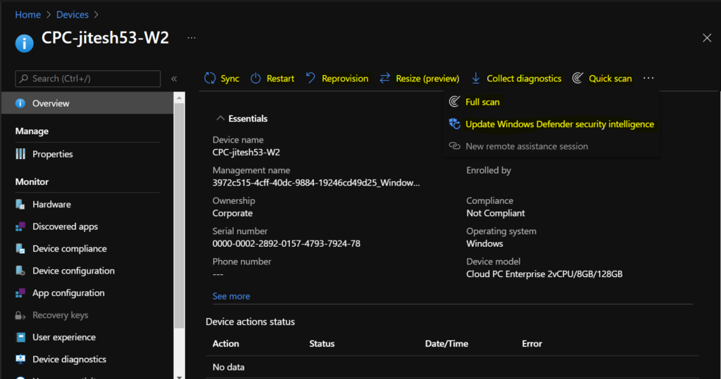Click the See more link
The width and height of the screenshot is (721, 379).
(x=231, y=296)
